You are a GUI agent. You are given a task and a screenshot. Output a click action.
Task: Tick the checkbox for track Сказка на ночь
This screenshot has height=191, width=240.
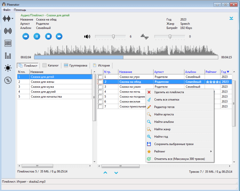coord(100,92)
